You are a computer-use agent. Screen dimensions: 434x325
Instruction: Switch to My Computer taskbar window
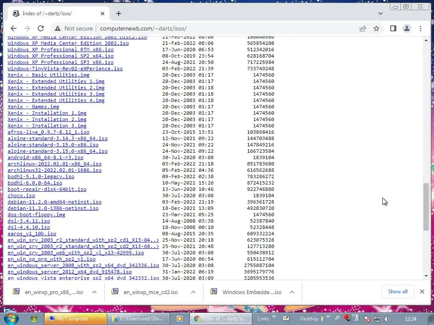(x=75, y=319)
